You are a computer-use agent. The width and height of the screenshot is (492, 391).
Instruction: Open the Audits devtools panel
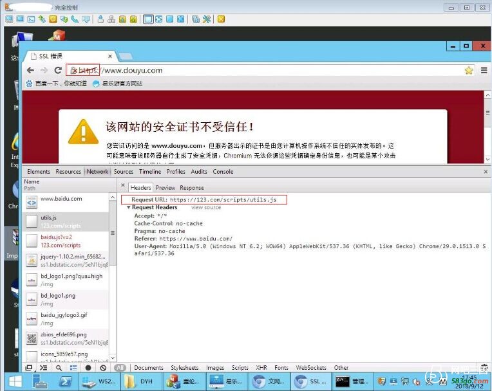199,172
